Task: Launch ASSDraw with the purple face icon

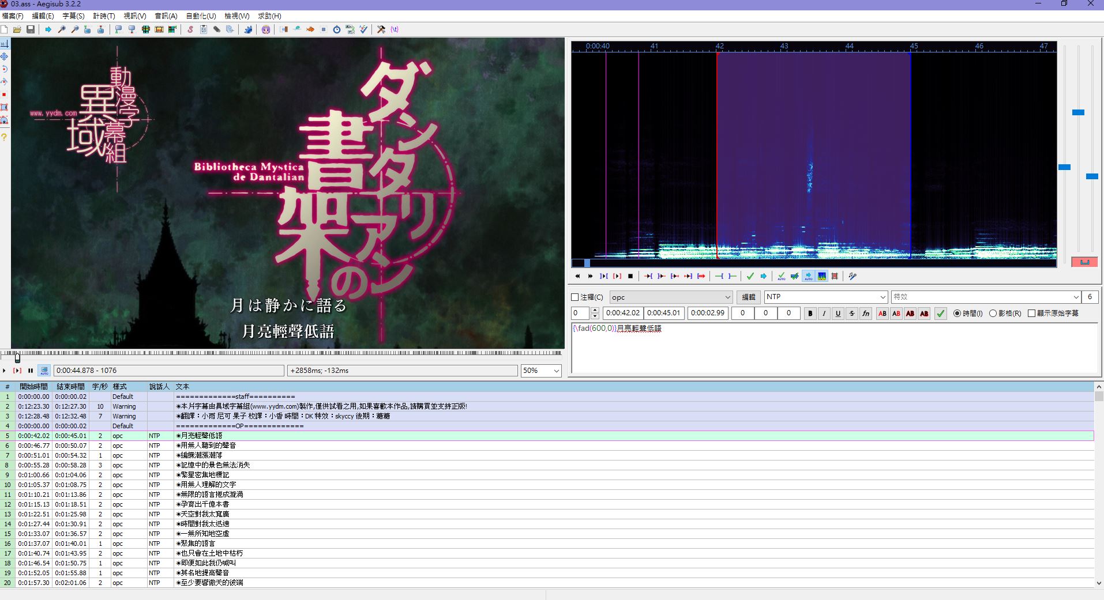Action: tap(266, 29)
